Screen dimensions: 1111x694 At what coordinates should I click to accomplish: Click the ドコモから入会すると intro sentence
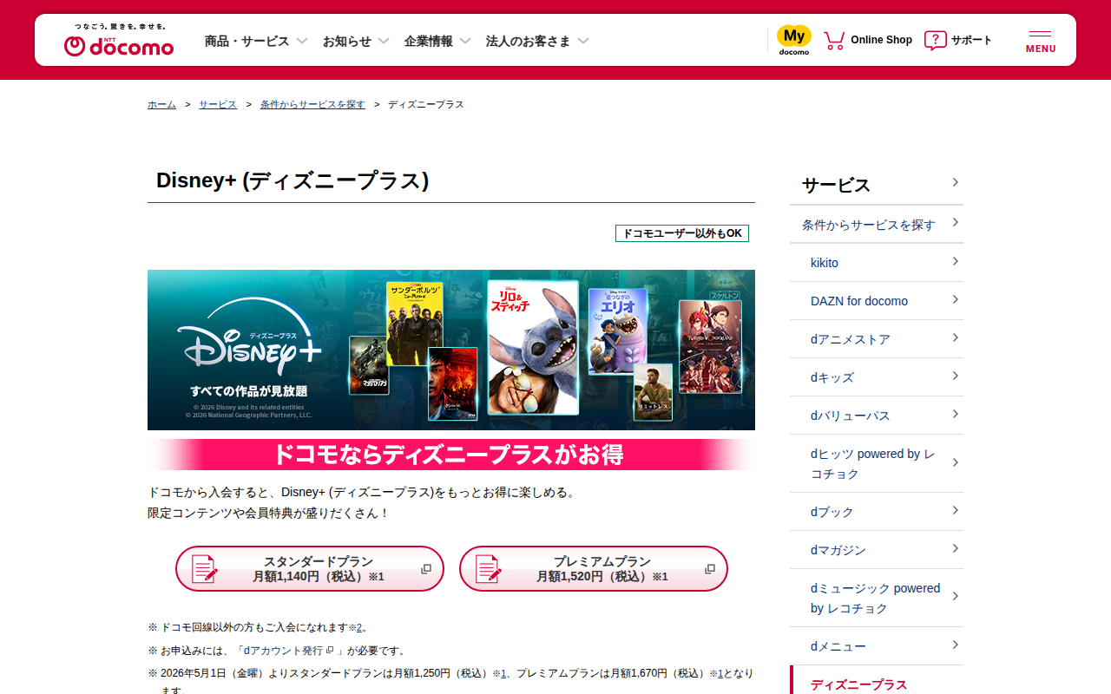[362, 493]
